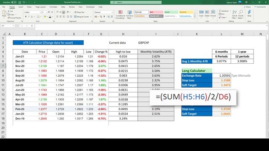This screenshot has height=151, width=269.
Task: Click the Orientation text angle icon
Action: pyautogui.click(x=68, y=12)
